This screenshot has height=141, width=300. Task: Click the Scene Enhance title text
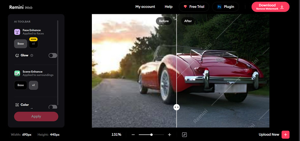click(x=33, y=71)
